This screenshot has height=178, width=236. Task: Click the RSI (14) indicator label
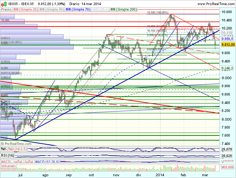[x=8, y=155]
